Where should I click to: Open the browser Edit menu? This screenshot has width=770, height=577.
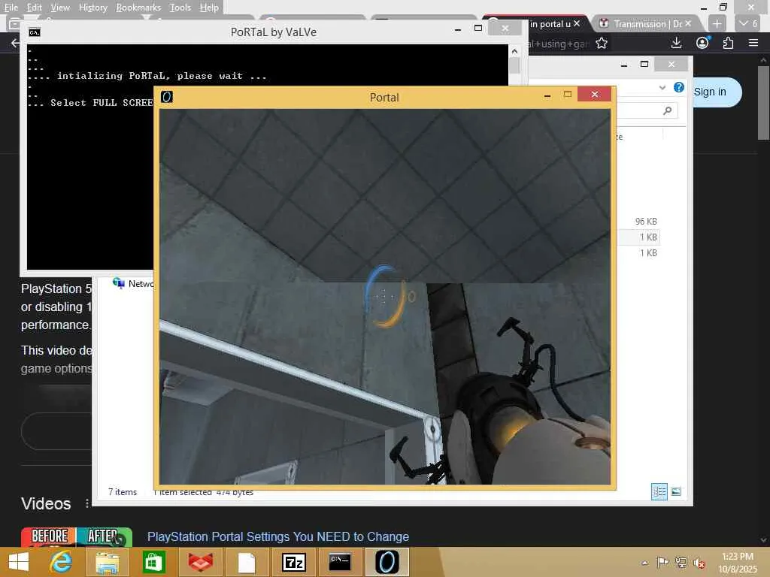click(x=34, y=8)
